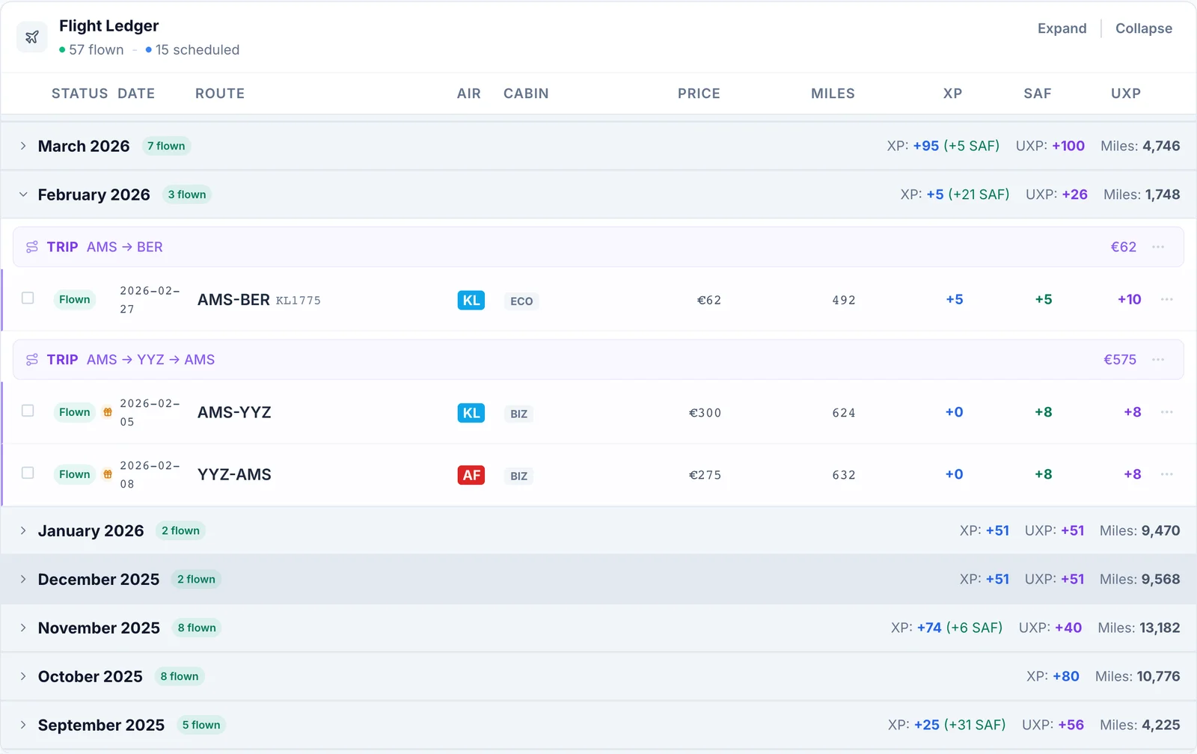Viewport: 1197px width, 754px height.
Task: Click the YYZ-AMS route text
Action: point(234,474)
